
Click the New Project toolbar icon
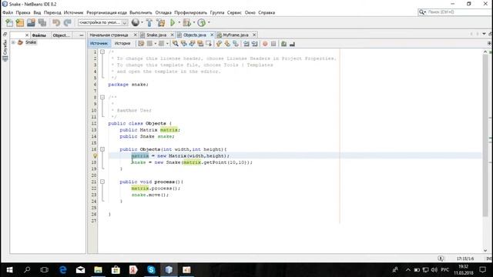(x=20, y=22)
